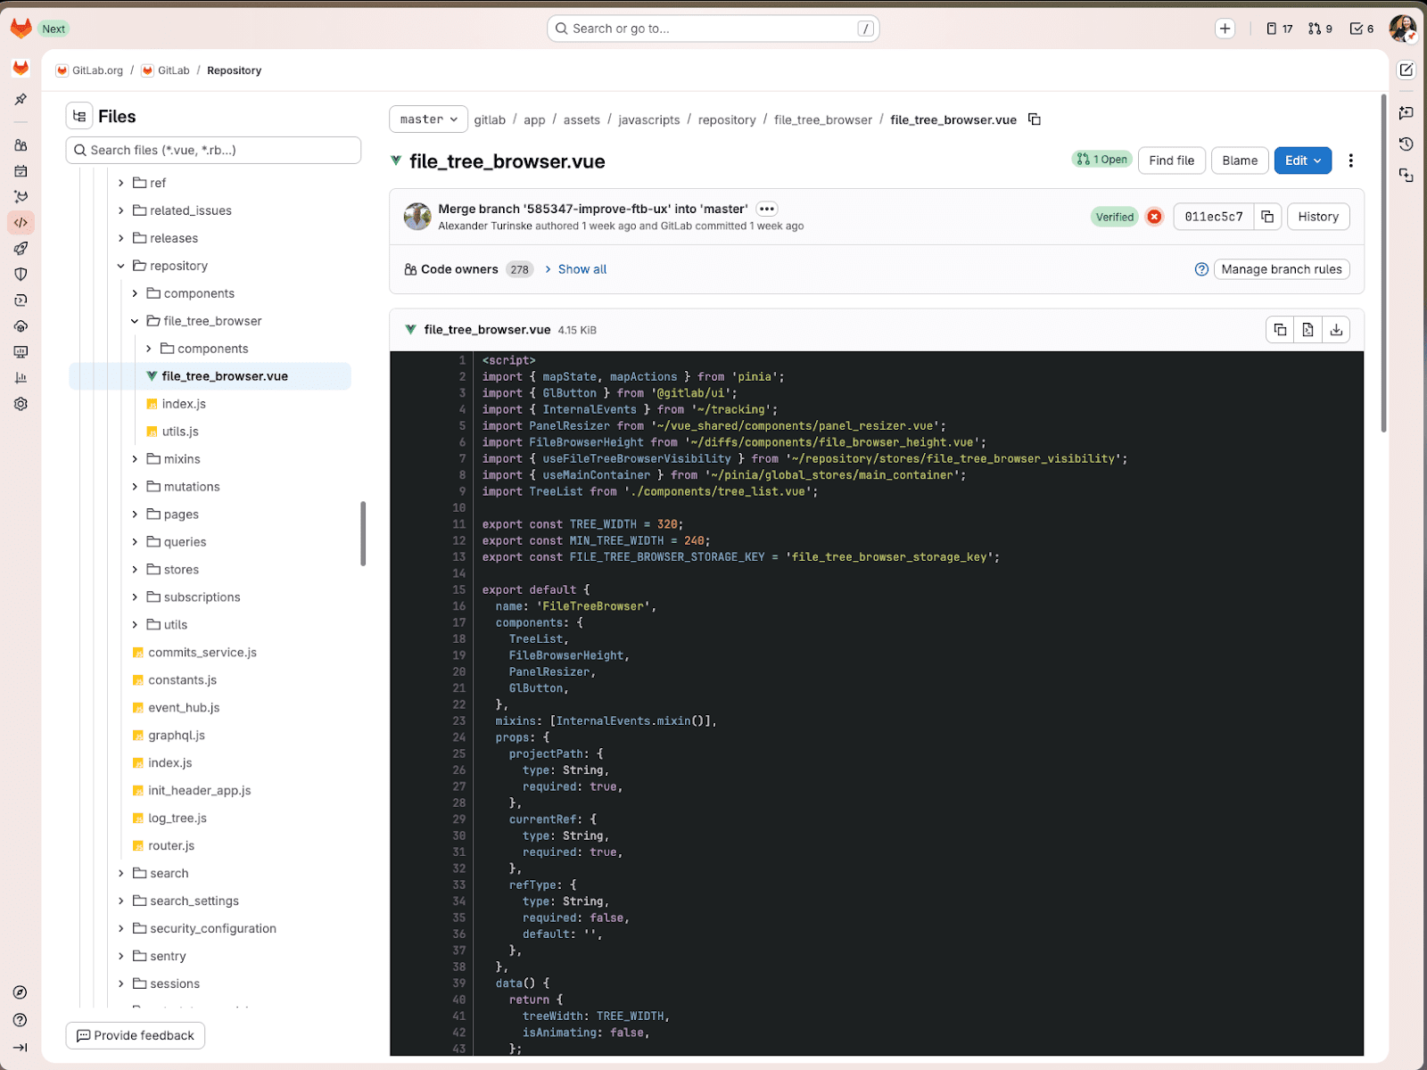
Task: Click the copy file contents icon
Action: (x=1280, y=330)
